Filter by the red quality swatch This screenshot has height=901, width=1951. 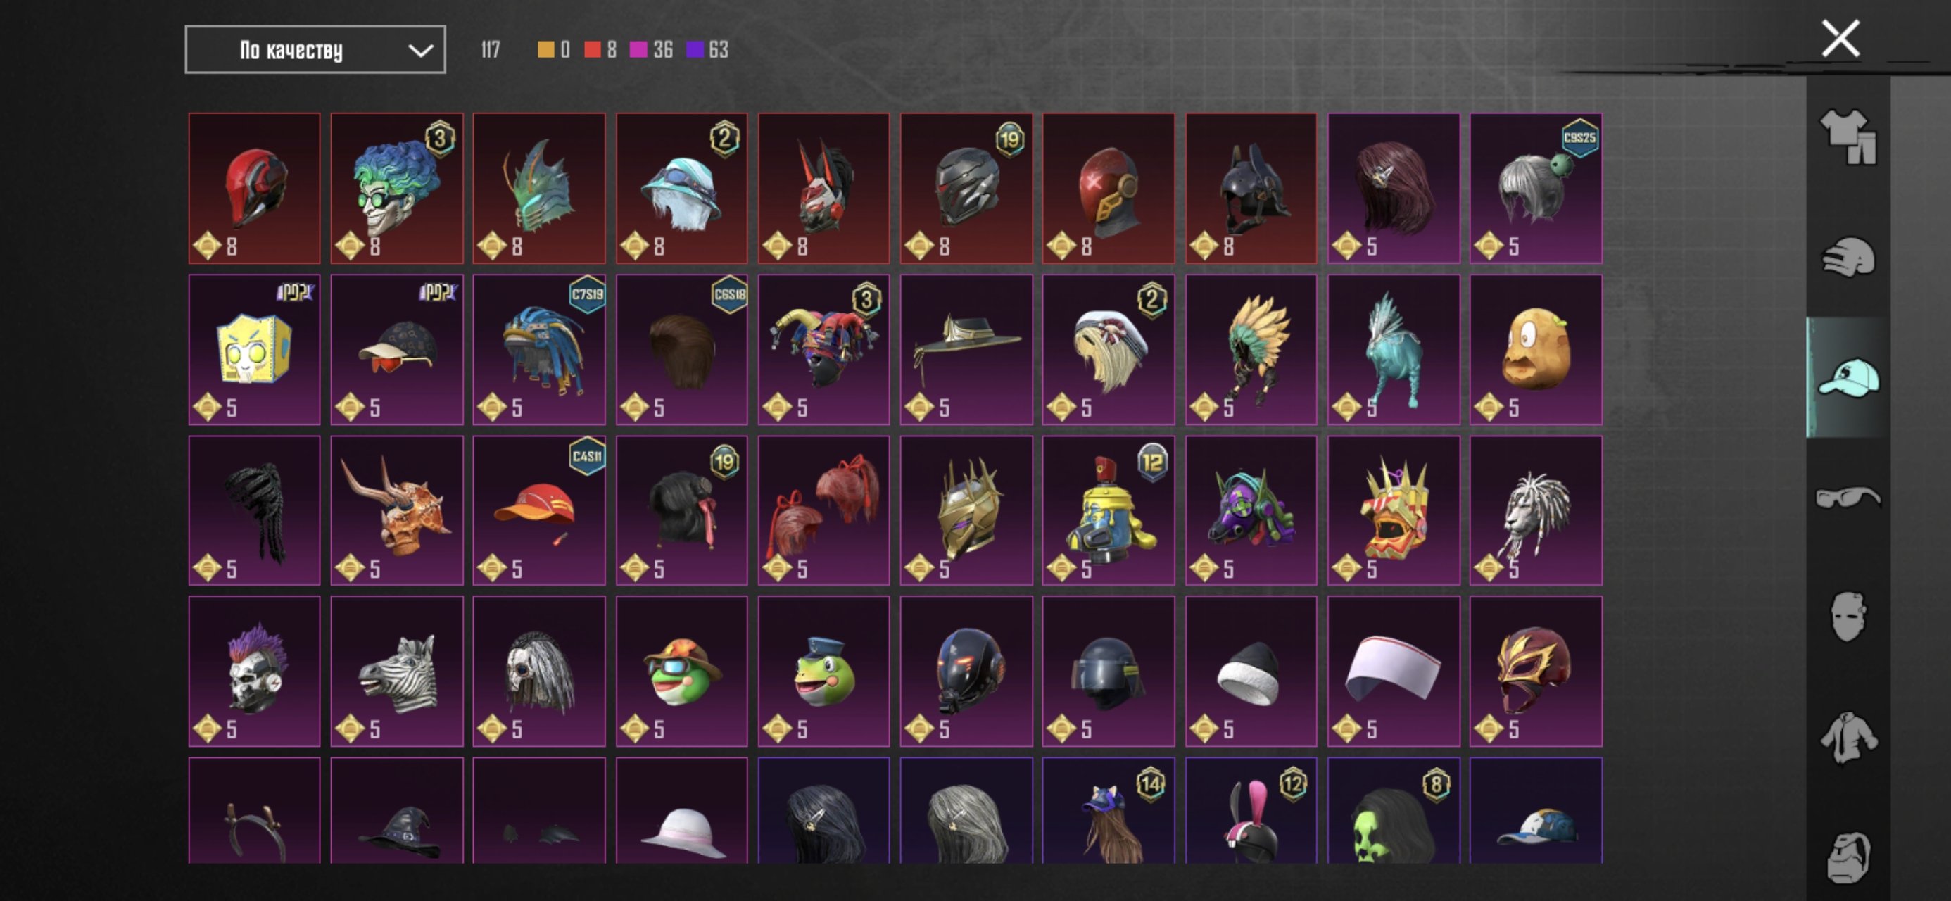(593, 50)
